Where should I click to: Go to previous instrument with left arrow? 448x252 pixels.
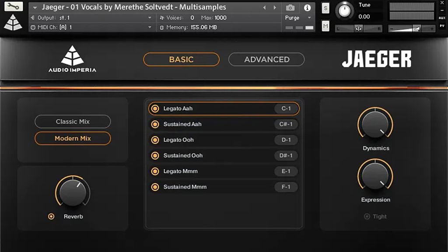[x=264, y=8]
